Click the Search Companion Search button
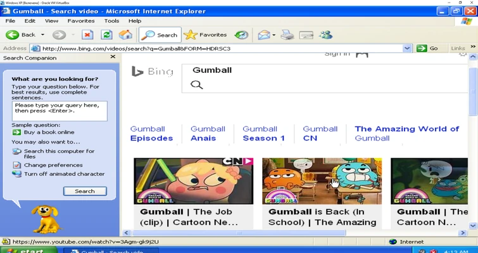The image size is (478, 253). [x=85, y=191]
